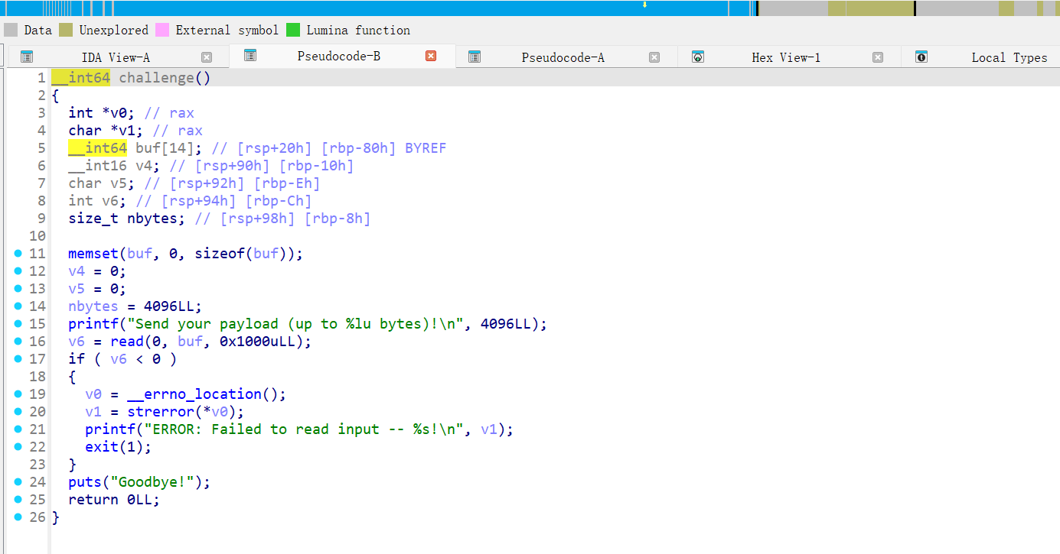Viewport: 1060px width, 554px height.
Task: Click the yellow arrow on navigation band
Action: coord(644,5)
